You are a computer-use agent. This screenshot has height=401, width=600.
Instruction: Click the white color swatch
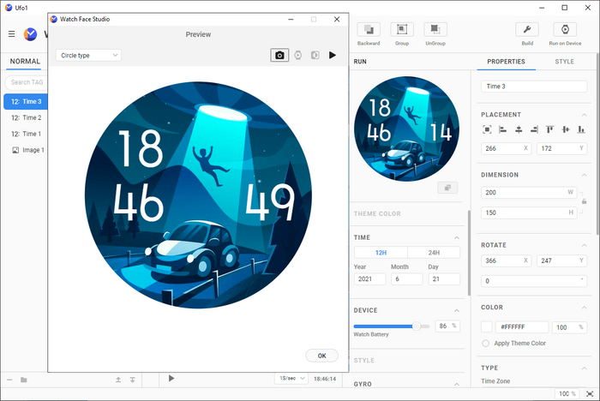[x=487, y=327]
